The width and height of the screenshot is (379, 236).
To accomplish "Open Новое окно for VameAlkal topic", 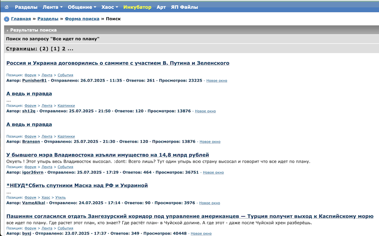I will [209, 203].
